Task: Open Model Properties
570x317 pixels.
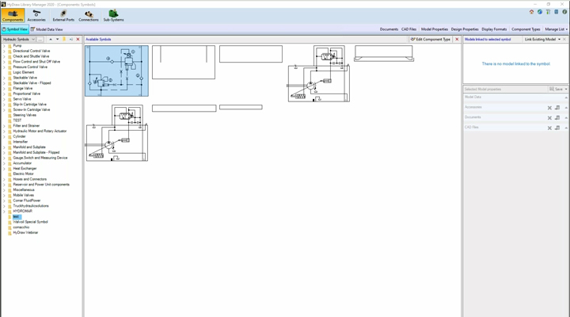Action: coord(435,29)
